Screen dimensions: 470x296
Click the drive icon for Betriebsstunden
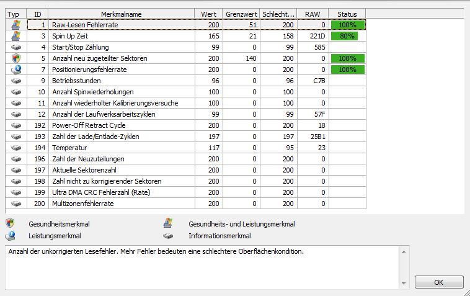[16, 81]
